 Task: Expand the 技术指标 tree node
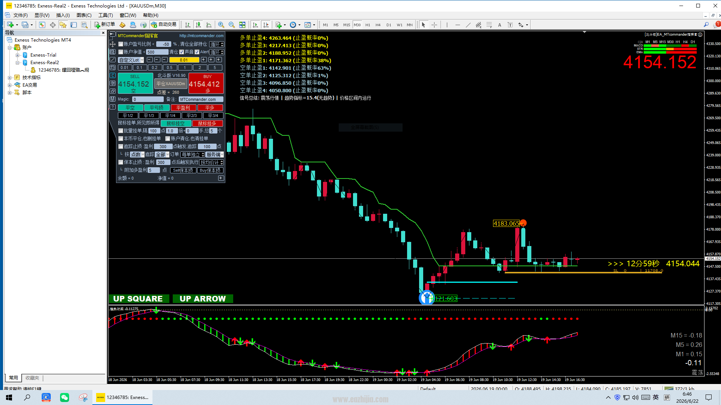click(x=10, y=78)
